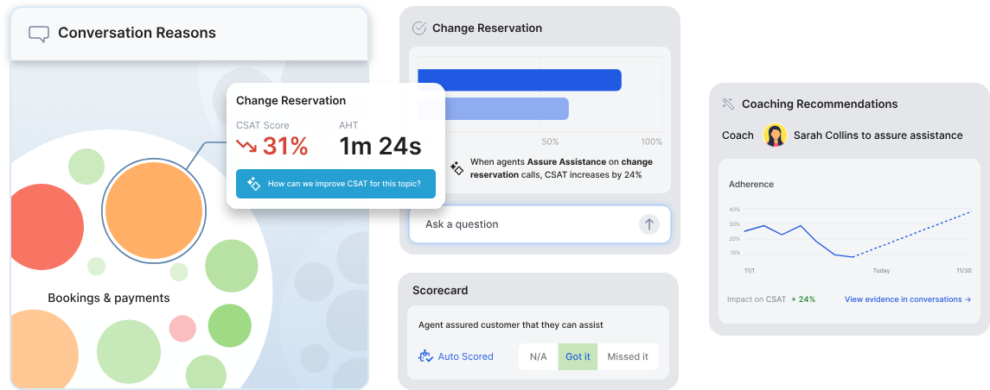
Task: Open 'View evidence in conversations' link
Action: pyautogui.click(x=908, y=299)
